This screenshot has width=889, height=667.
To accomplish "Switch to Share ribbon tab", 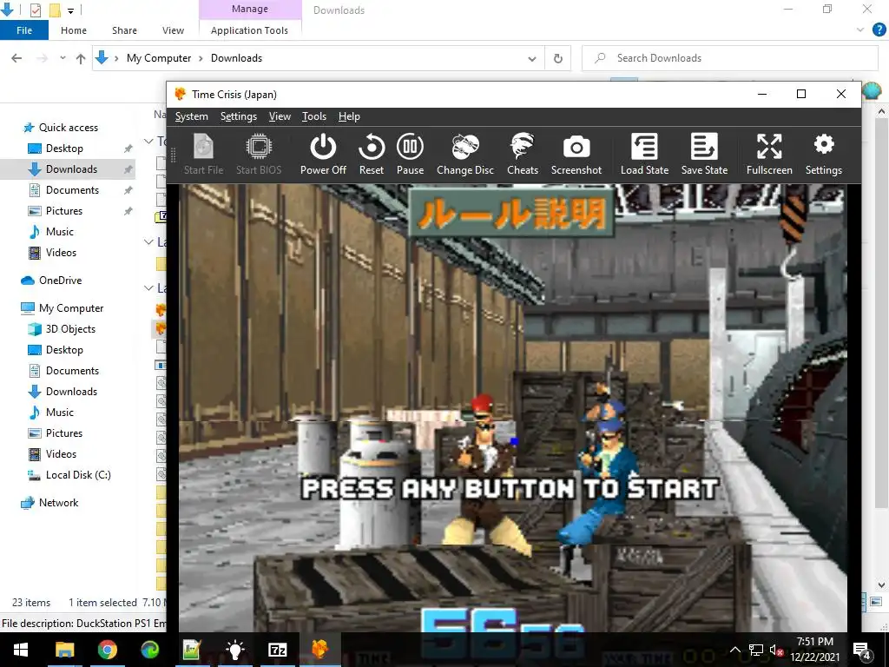I will [x=124, y=30].
